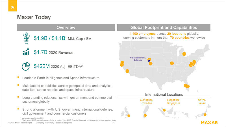Click the MAXAR wordmark logo in footer
The image size is (226, 127).
[x=209, y=122]
